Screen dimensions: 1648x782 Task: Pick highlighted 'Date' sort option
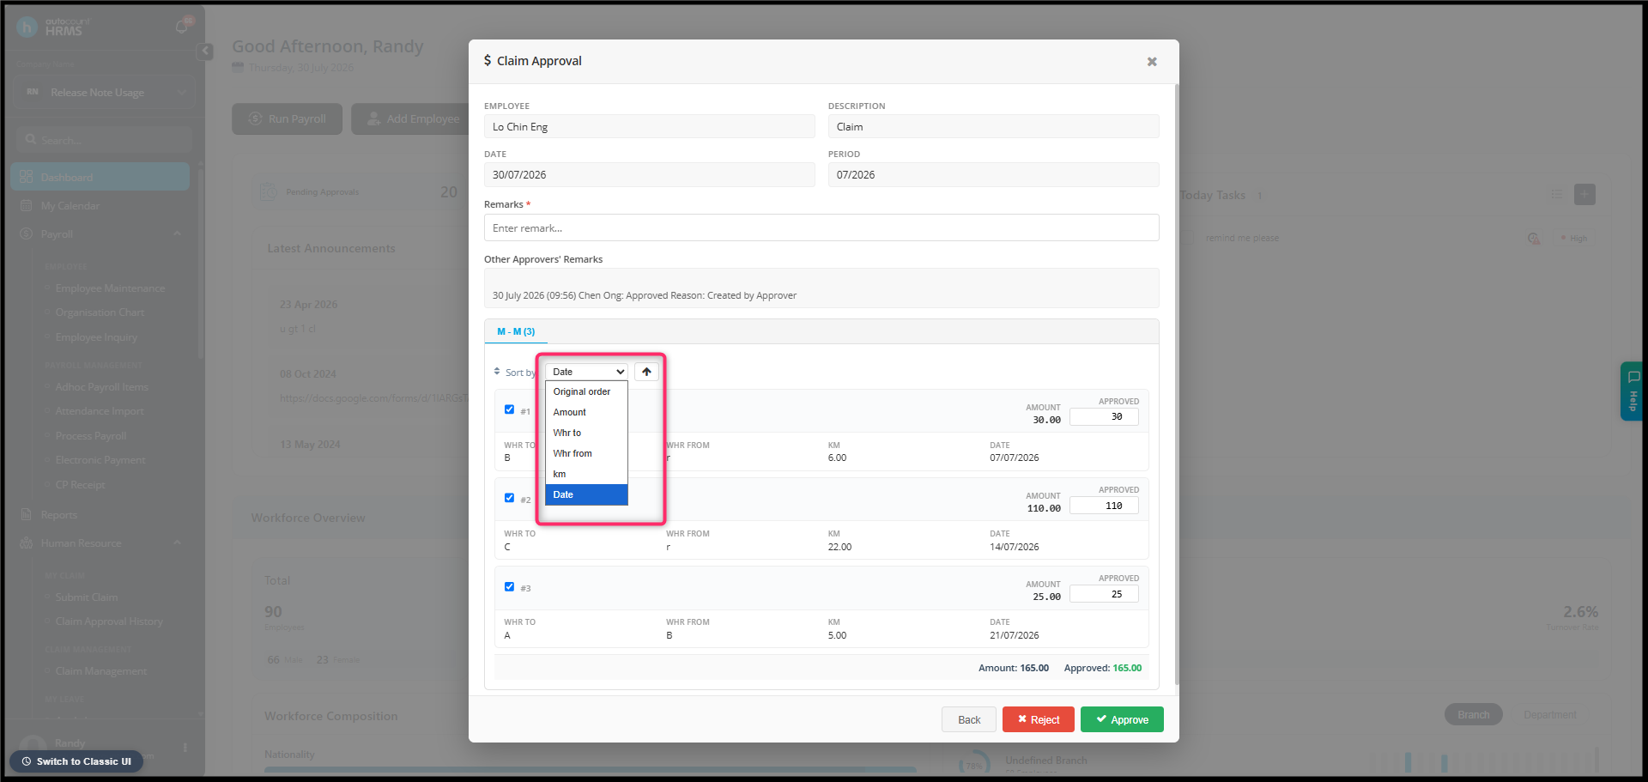click(586, 494)
